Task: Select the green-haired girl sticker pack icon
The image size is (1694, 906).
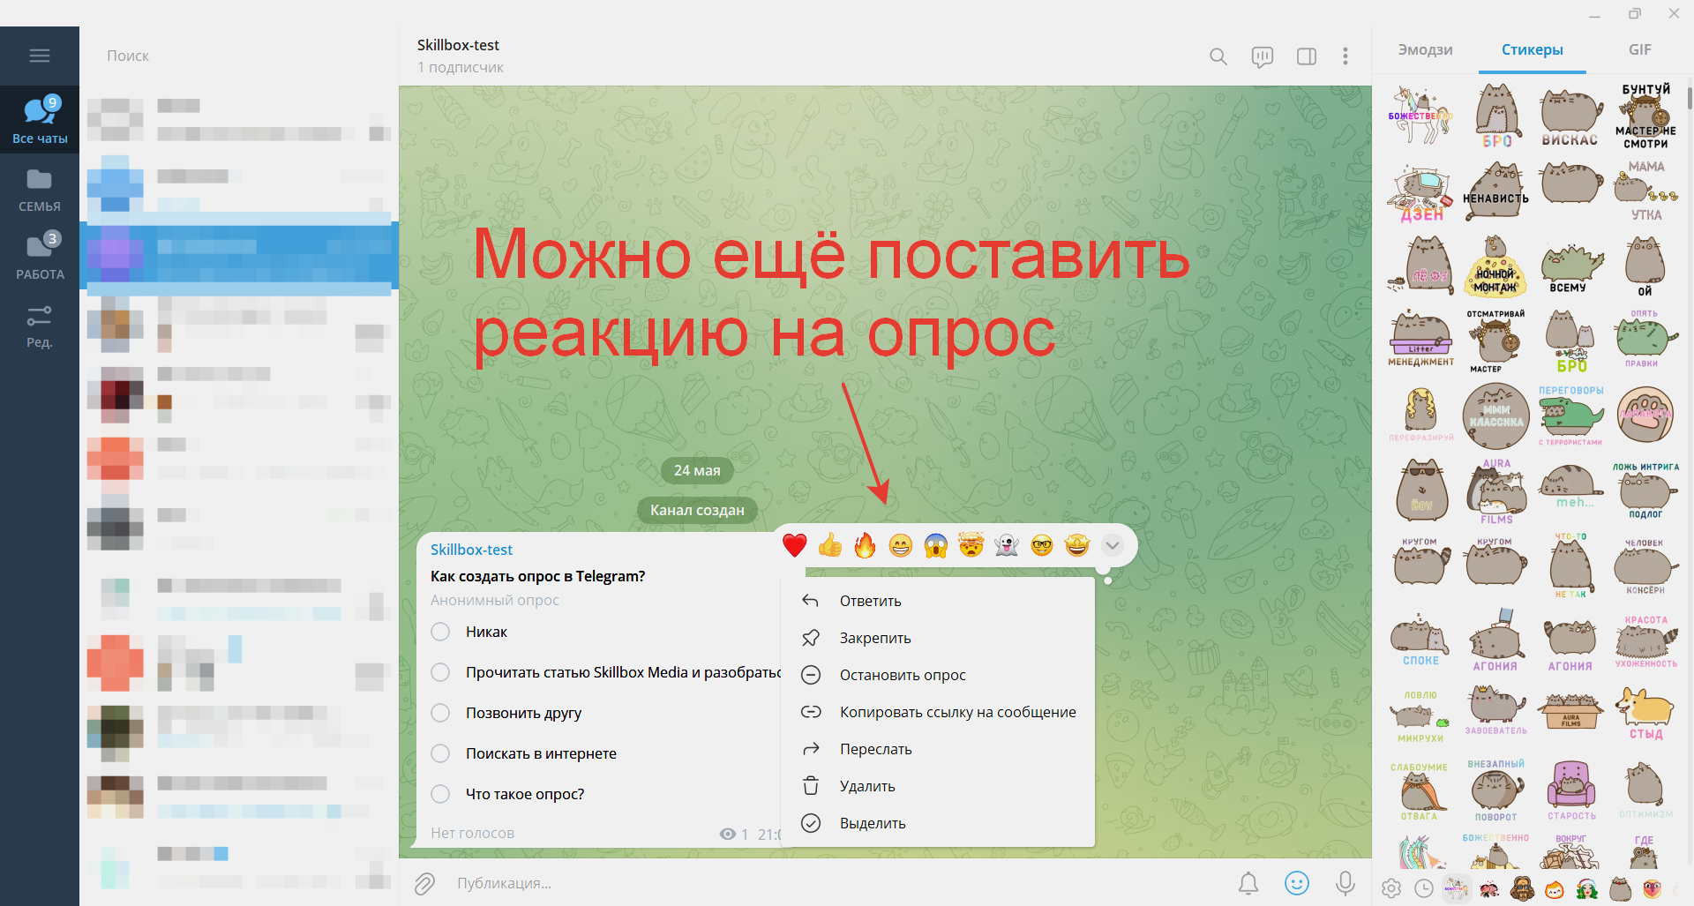Action: 1587,888
